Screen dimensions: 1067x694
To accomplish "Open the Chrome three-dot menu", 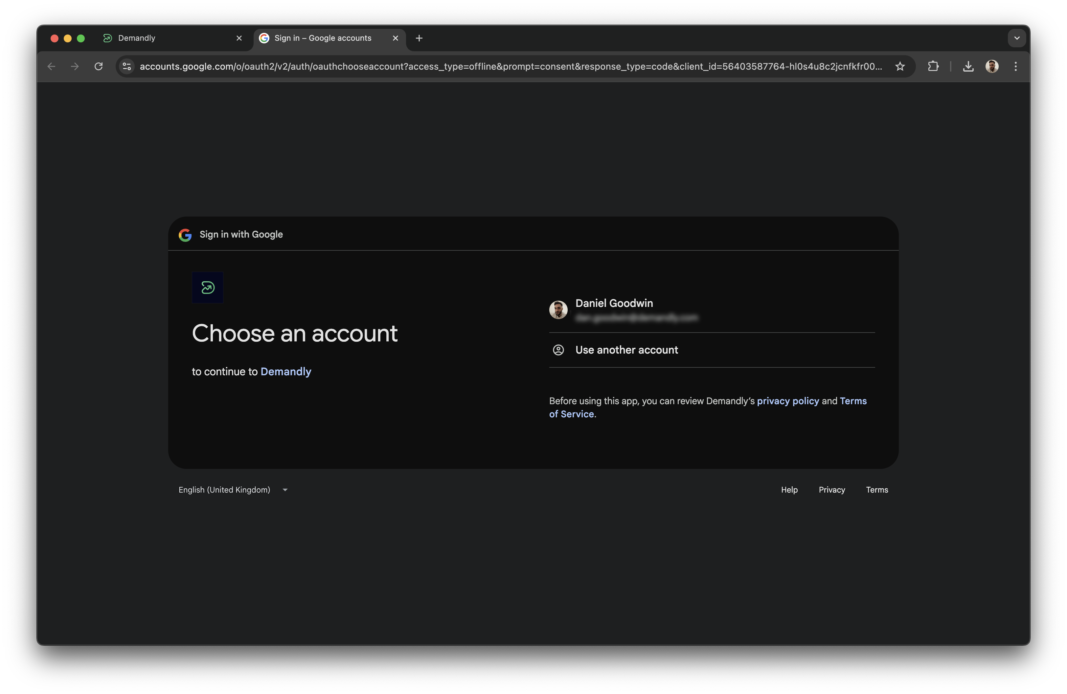I will click(1015, 66).
